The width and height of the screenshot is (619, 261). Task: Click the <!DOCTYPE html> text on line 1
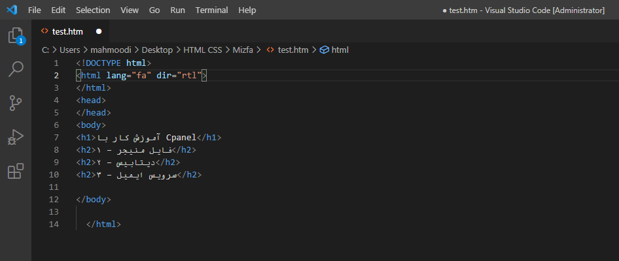pyautogui.click(x=114, y=63)
